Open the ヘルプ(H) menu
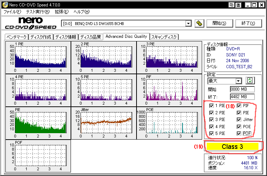 click(82, 12)
